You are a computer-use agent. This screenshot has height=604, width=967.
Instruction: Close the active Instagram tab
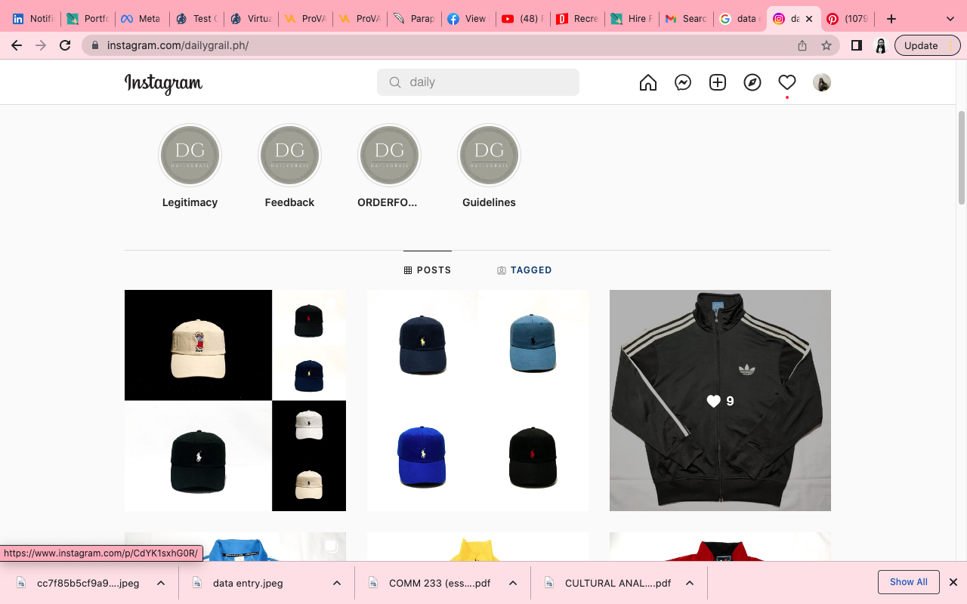click(x=809, y=19)
